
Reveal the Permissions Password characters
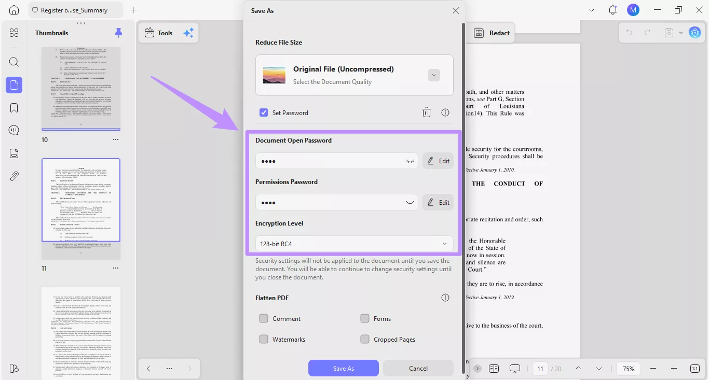pyautogui.click(x=411, y=203)
